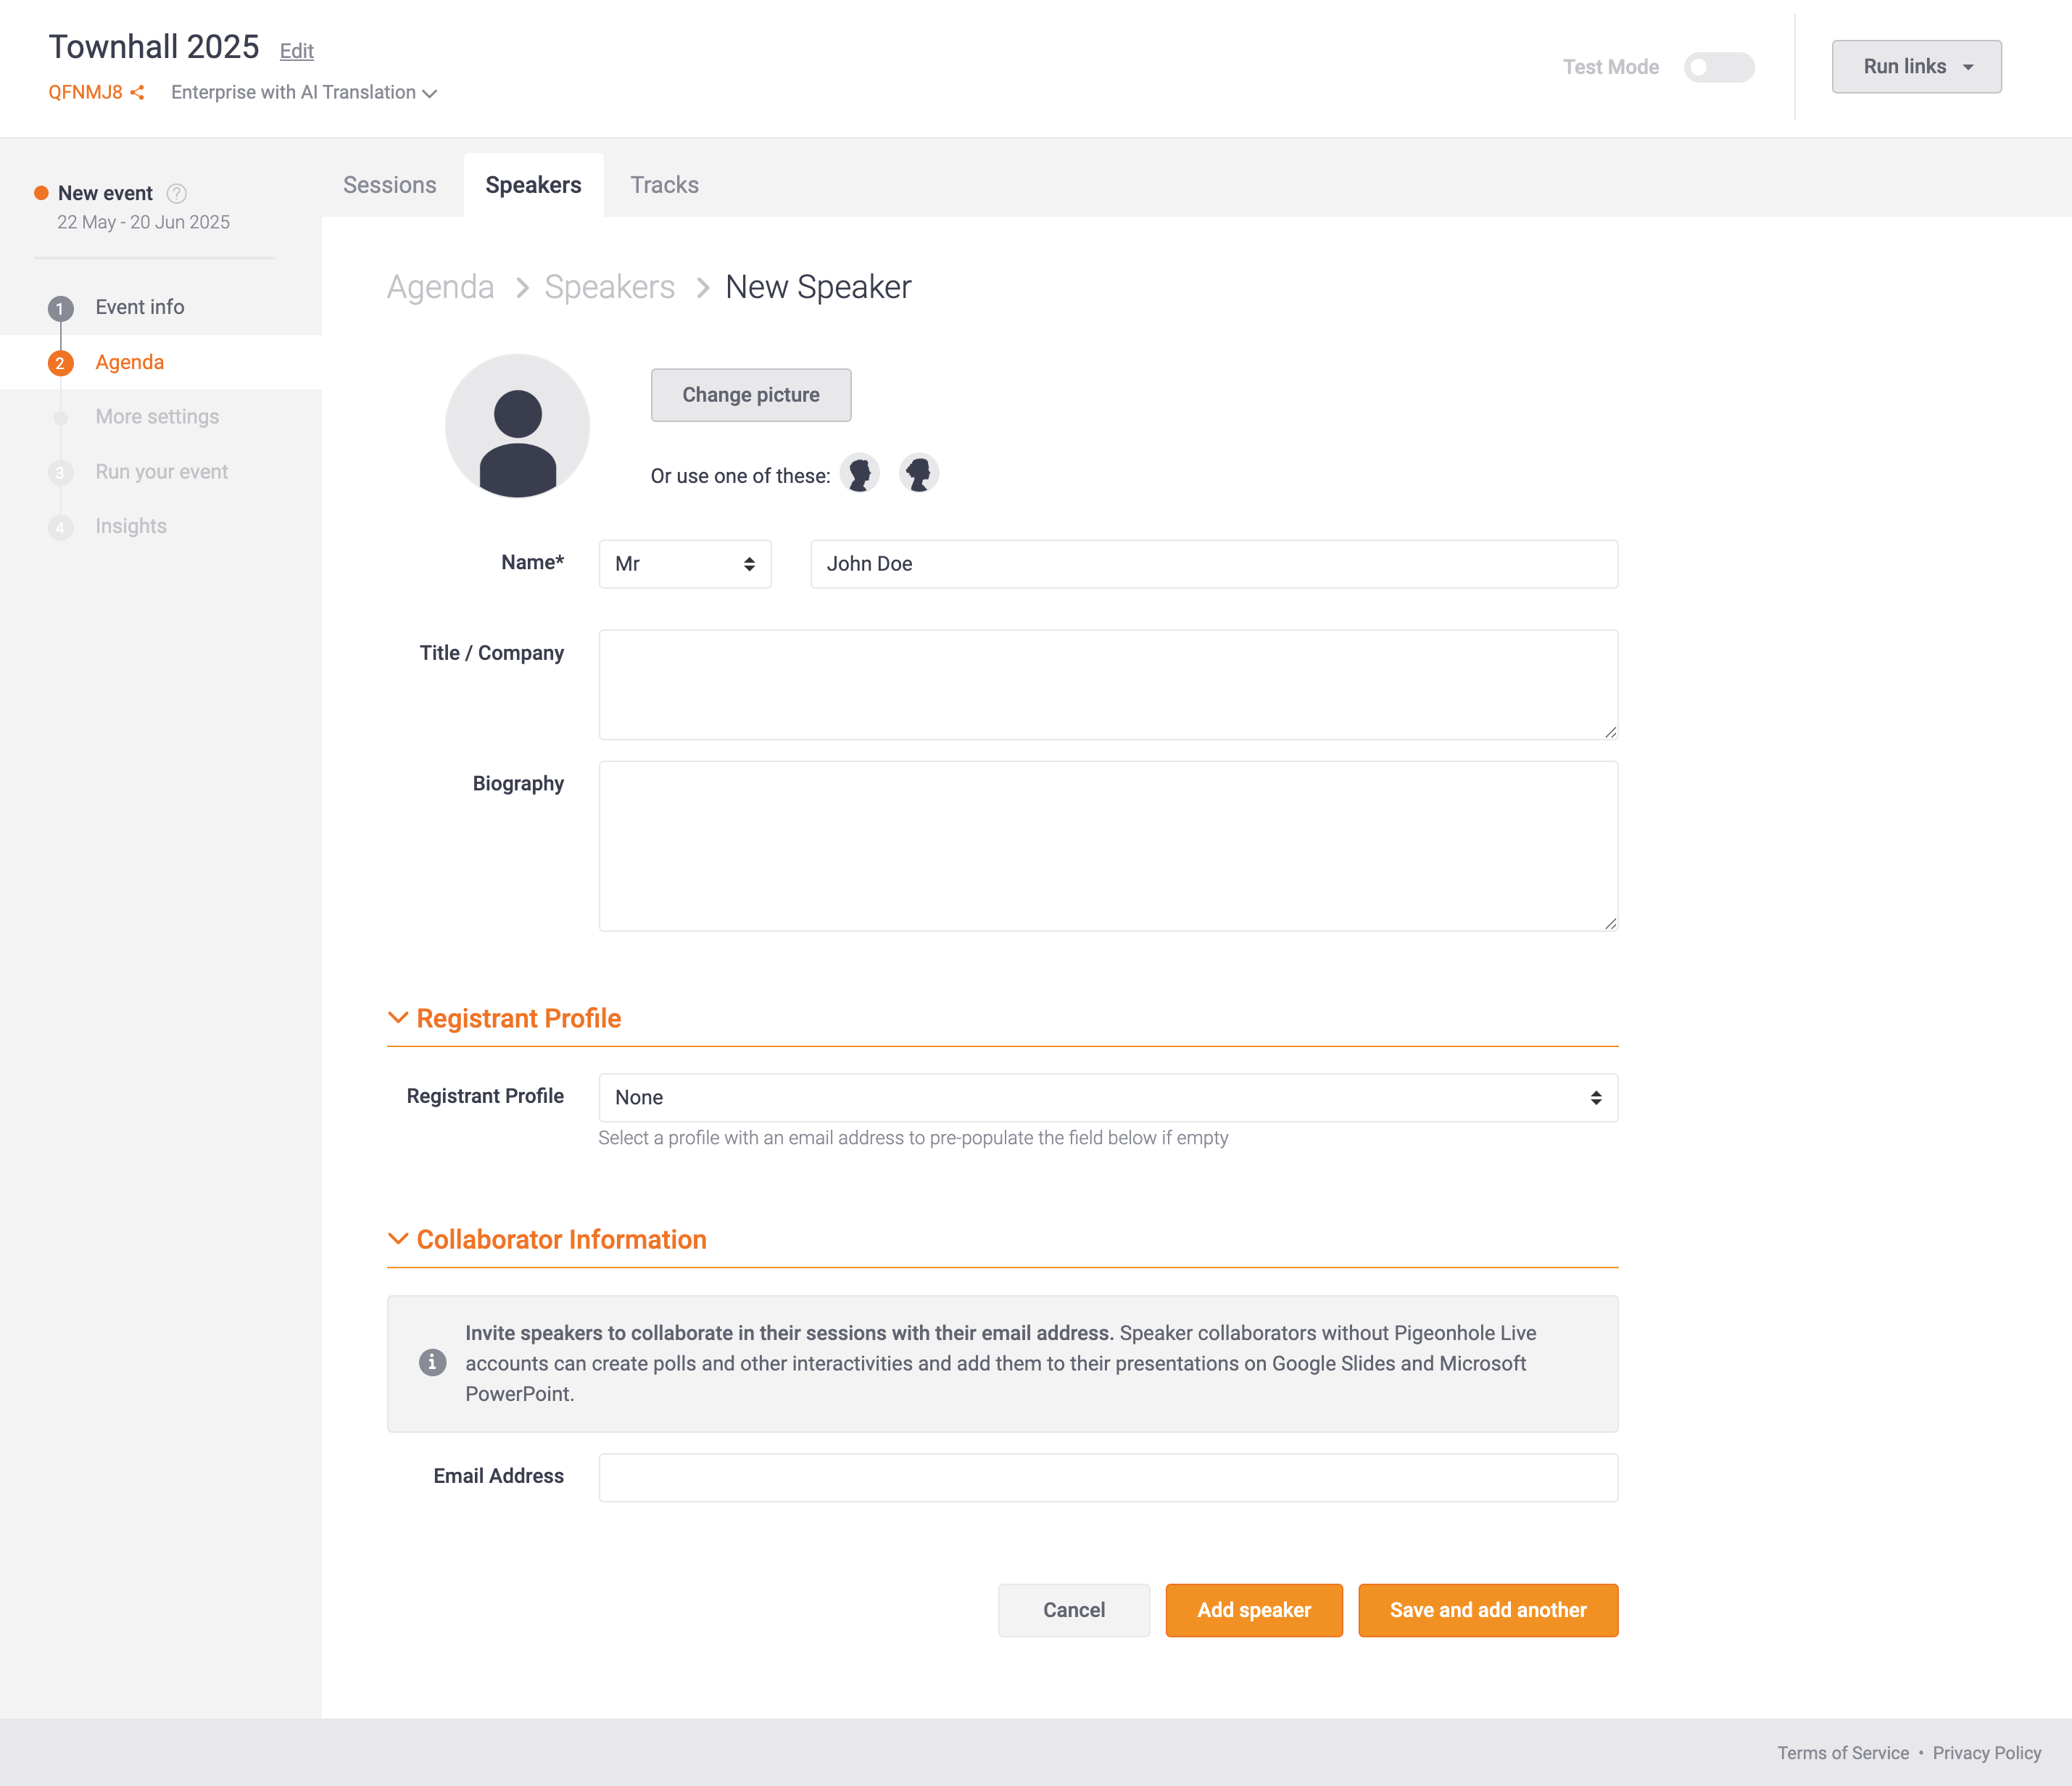Image resolution: width=2072 pixels, height=1786 pixels.
Task: Open Run your event in sidebar
Action: (x=162, y=472)
